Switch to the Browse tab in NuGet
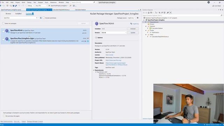This screenshot has height=126, width=224. [8, 14]
